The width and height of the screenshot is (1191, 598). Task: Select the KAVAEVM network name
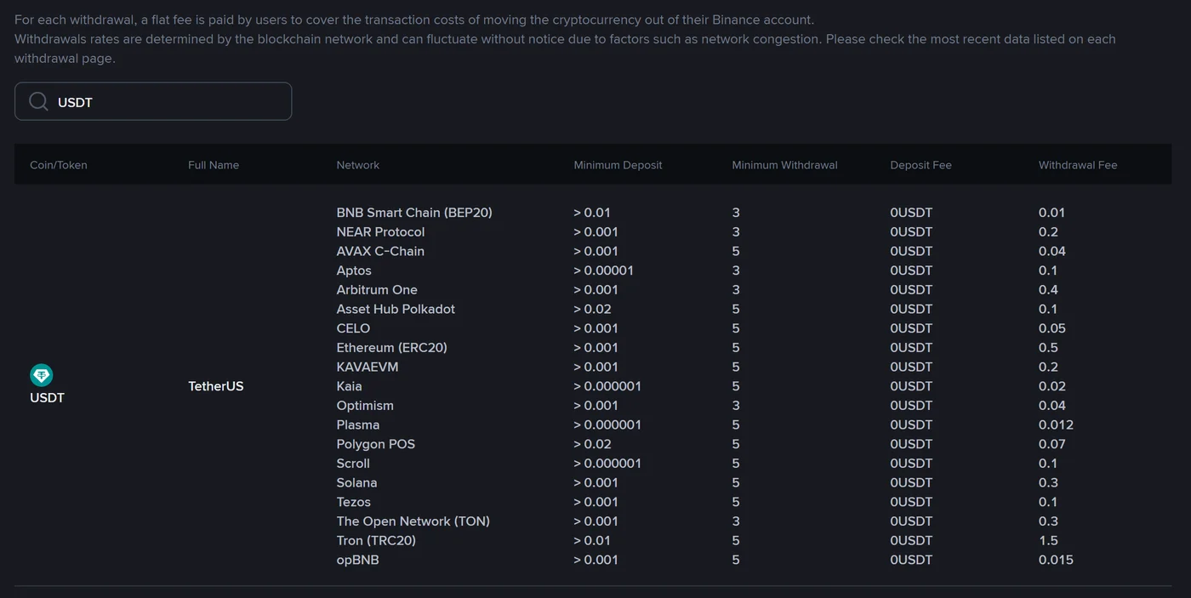pyautogui.click(x=368, y=367)
